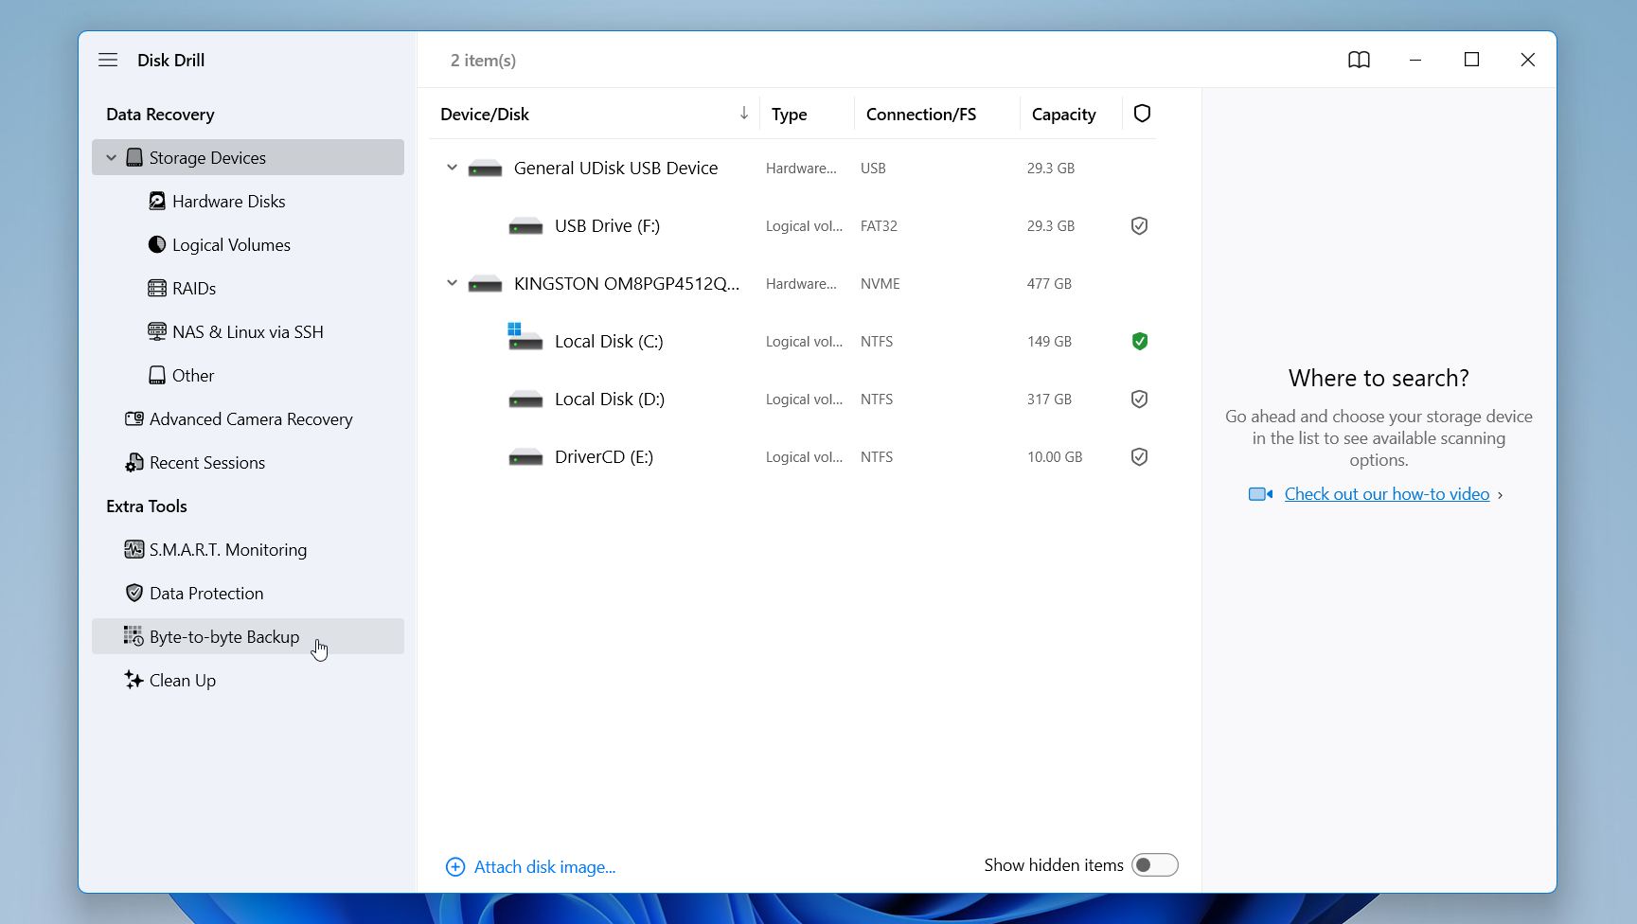Open the Check out our how-to video link
Image resolution: width=1637 pixels, height=924 pixels.
1387,494
